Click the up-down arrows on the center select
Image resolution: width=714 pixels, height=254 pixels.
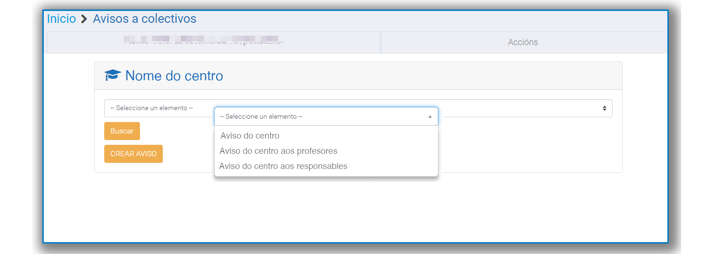(x=604, y=108)
